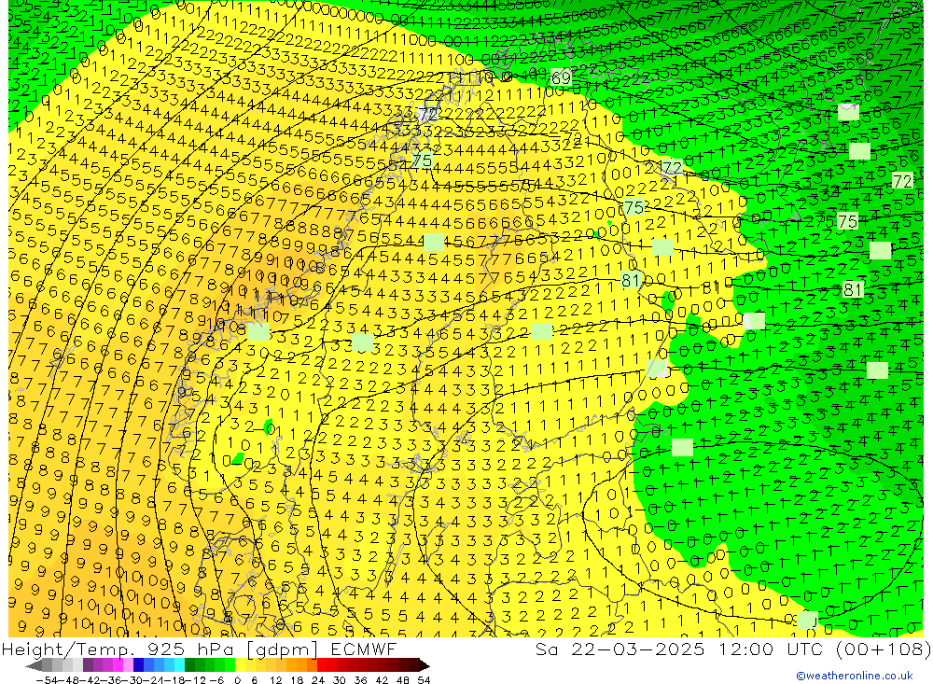Pick the bright red legend swatch above 24

[x=322, y=665]
